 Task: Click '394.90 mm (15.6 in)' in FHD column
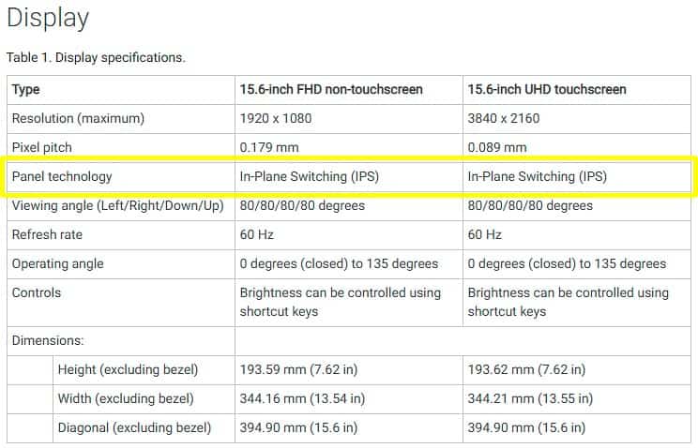298,427
